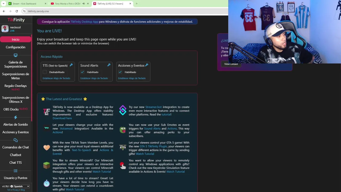Open Chat TTS sidebar item

tap(15, 163)
